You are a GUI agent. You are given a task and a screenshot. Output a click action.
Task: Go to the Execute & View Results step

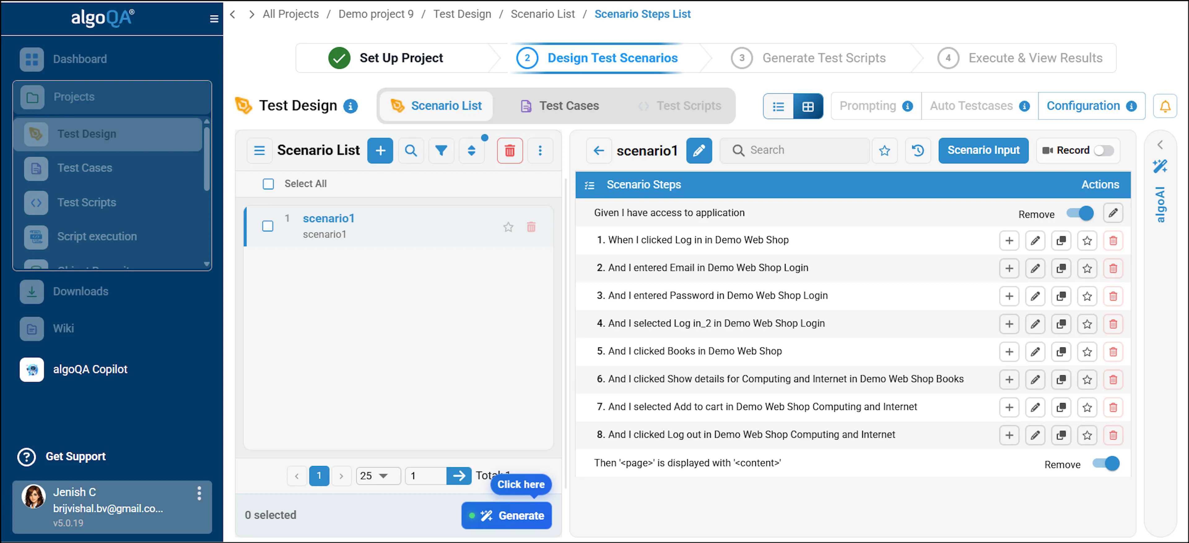point(1020,58)
